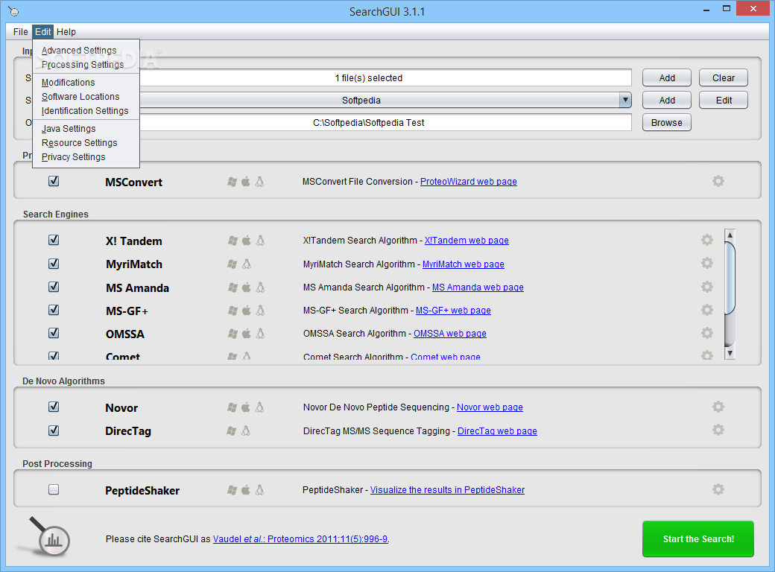This screenshot has height=572, width=775.
Task: Click scroll up arrow in Search Engines
Action: [x=730, y=235]
